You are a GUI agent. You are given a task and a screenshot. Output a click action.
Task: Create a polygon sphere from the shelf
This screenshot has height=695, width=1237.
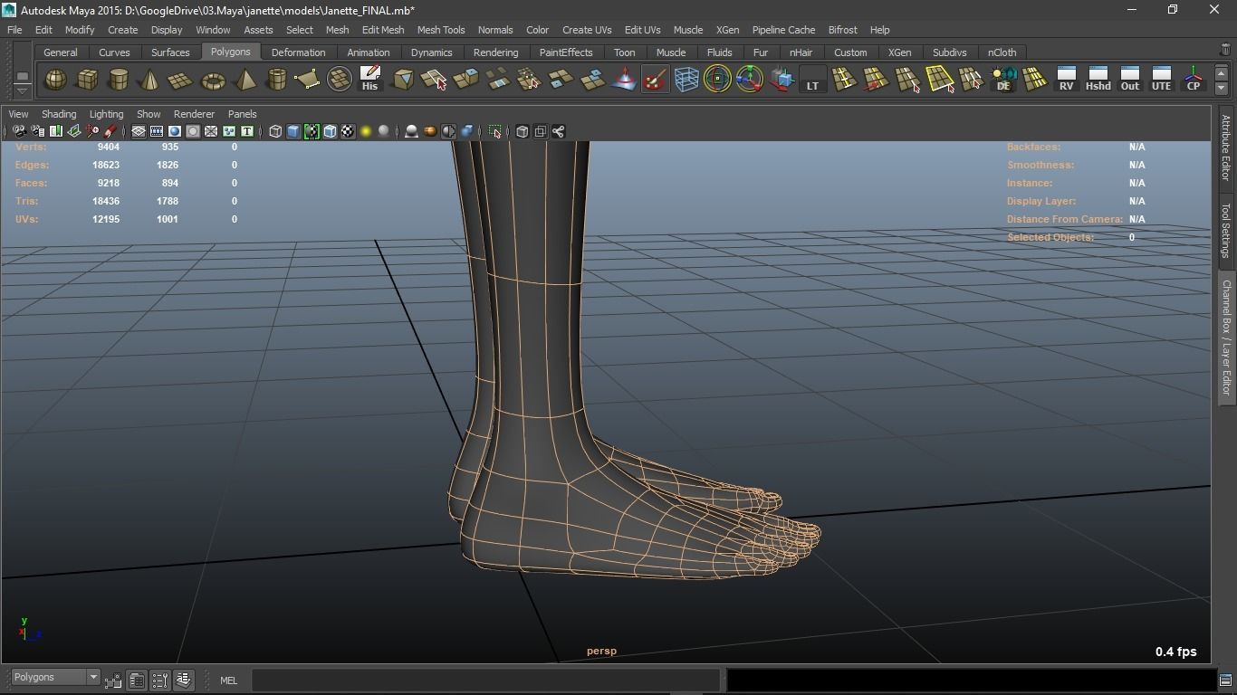55,81
